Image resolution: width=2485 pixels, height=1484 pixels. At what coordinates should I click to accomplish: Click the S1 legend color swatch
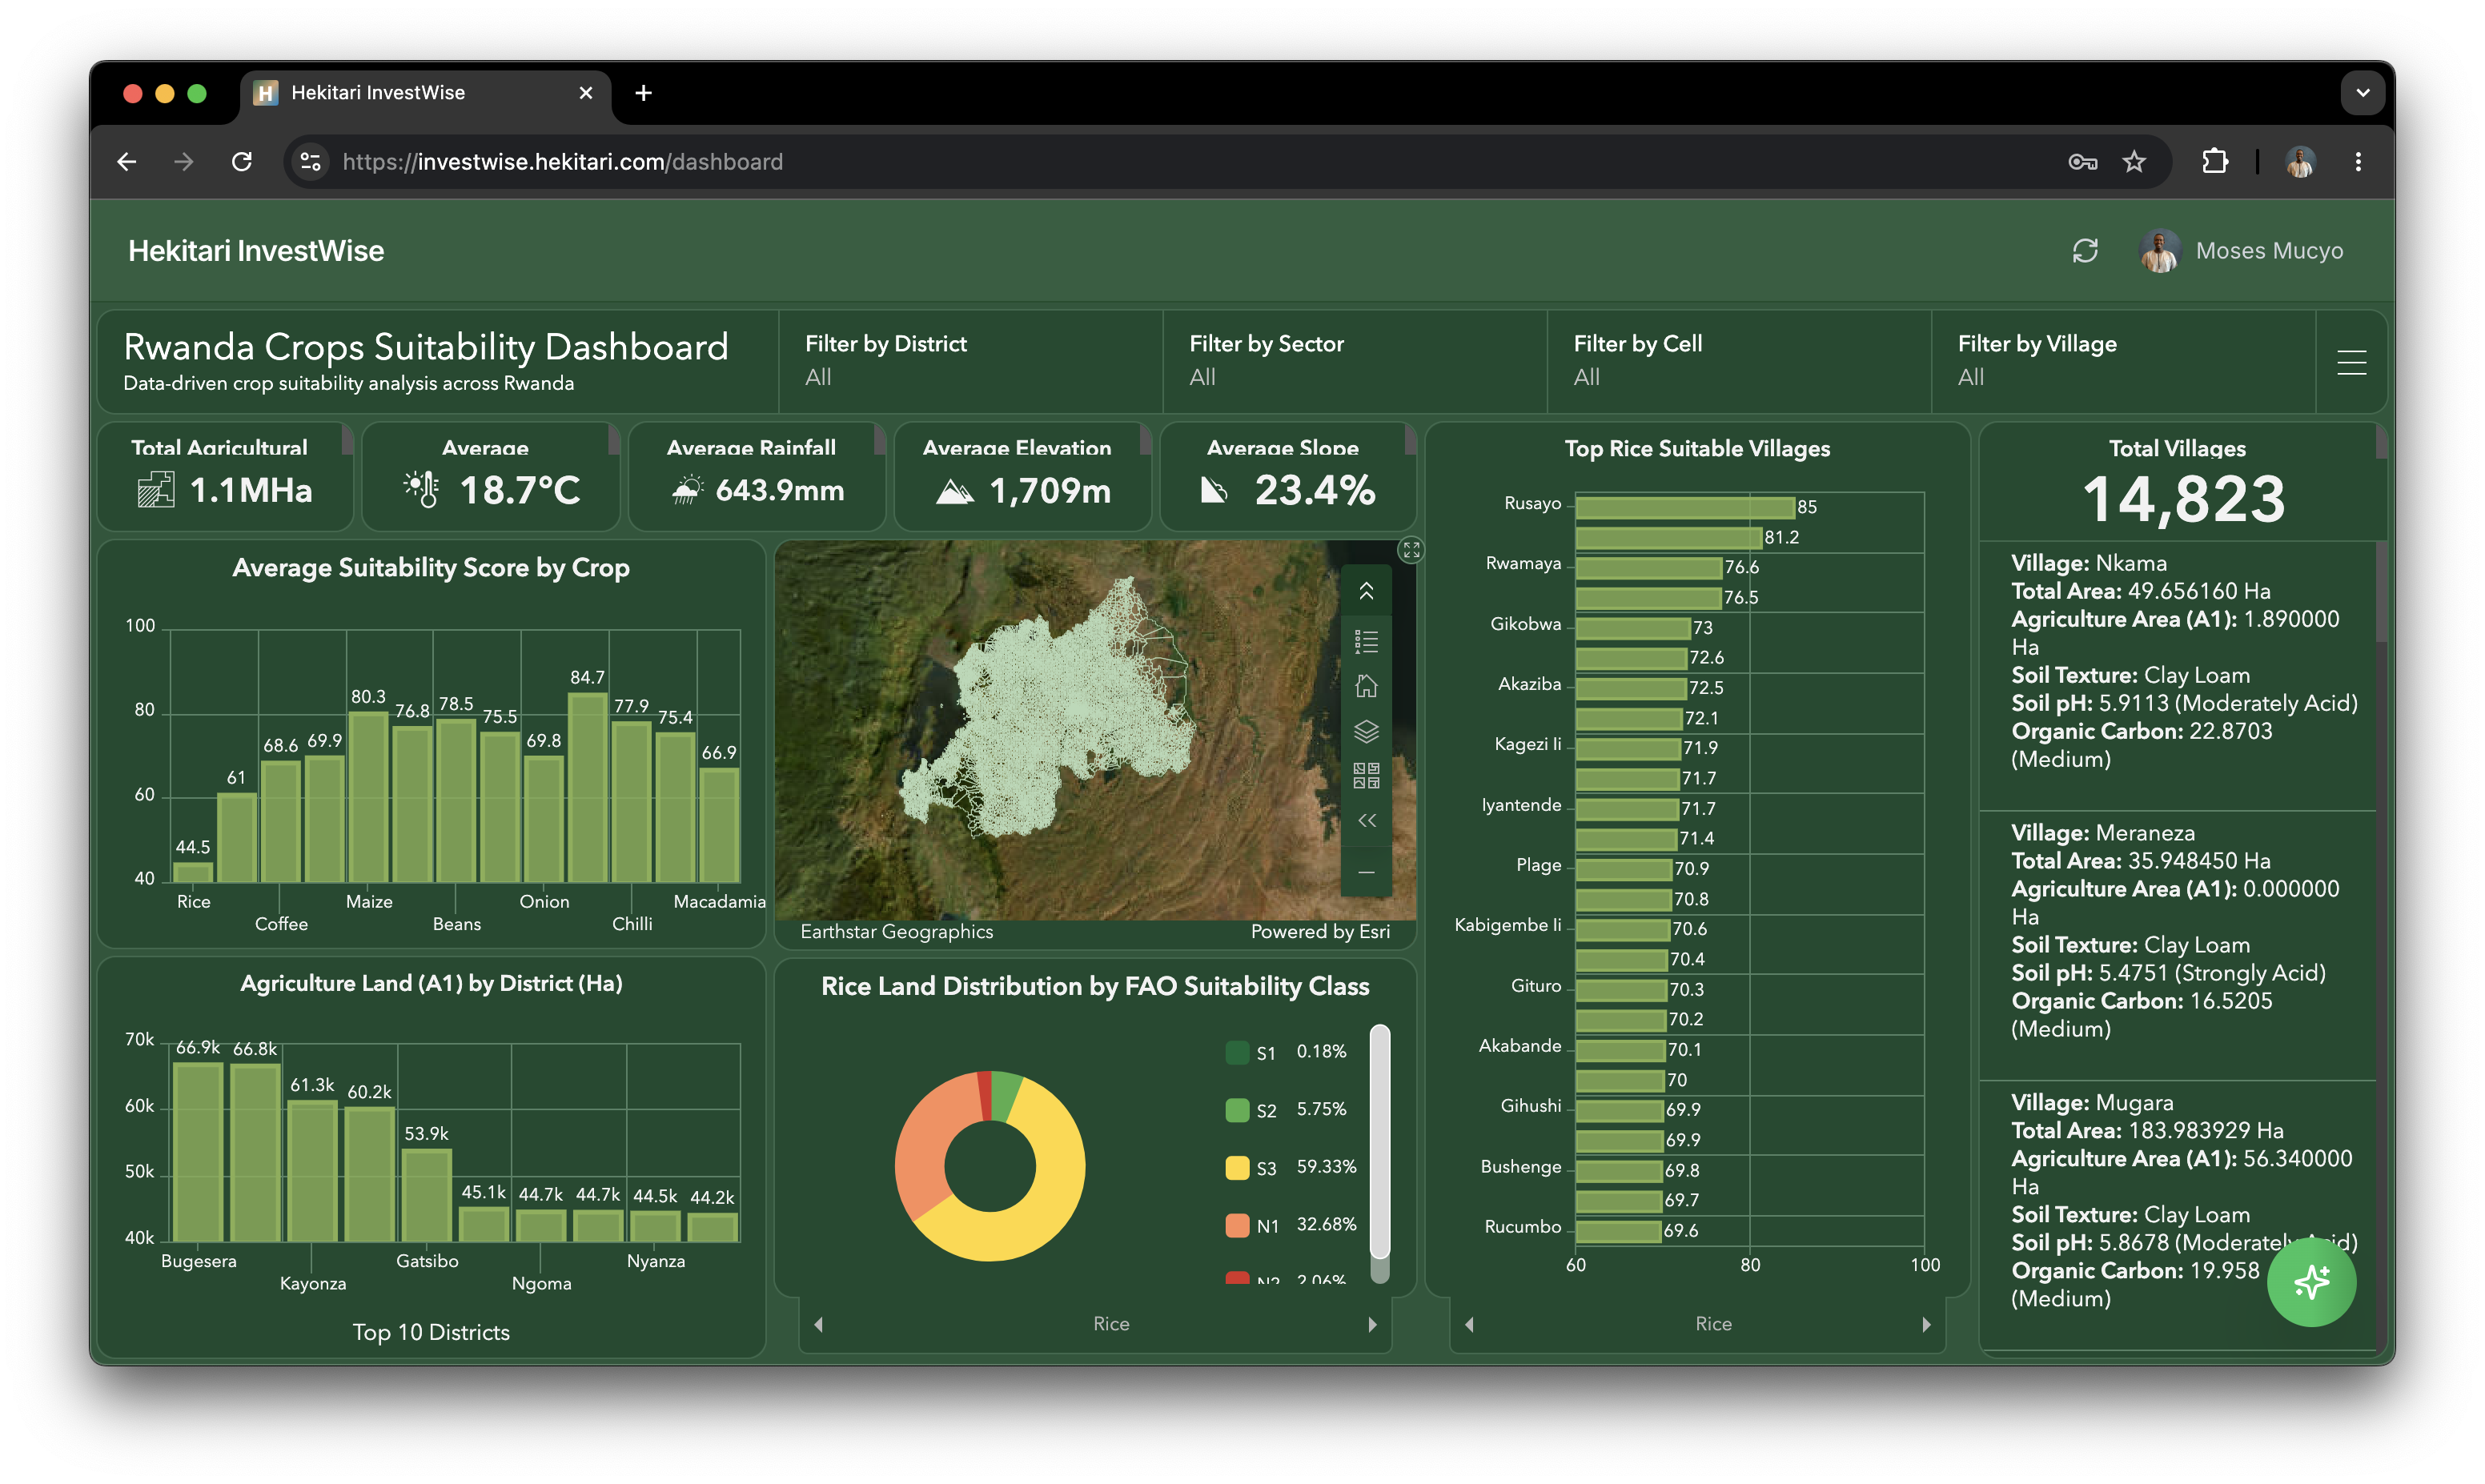(x=1237, y=1052)
